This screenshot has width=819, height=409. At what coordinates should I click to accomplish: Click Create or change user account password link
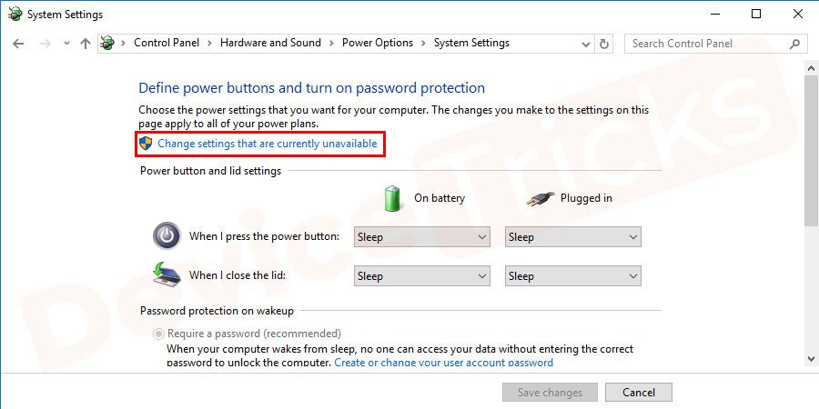pos(443,363)
